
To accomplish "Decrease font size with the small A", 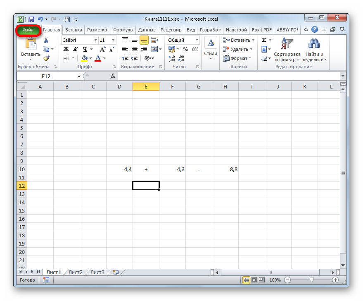I will pos(112,49).
